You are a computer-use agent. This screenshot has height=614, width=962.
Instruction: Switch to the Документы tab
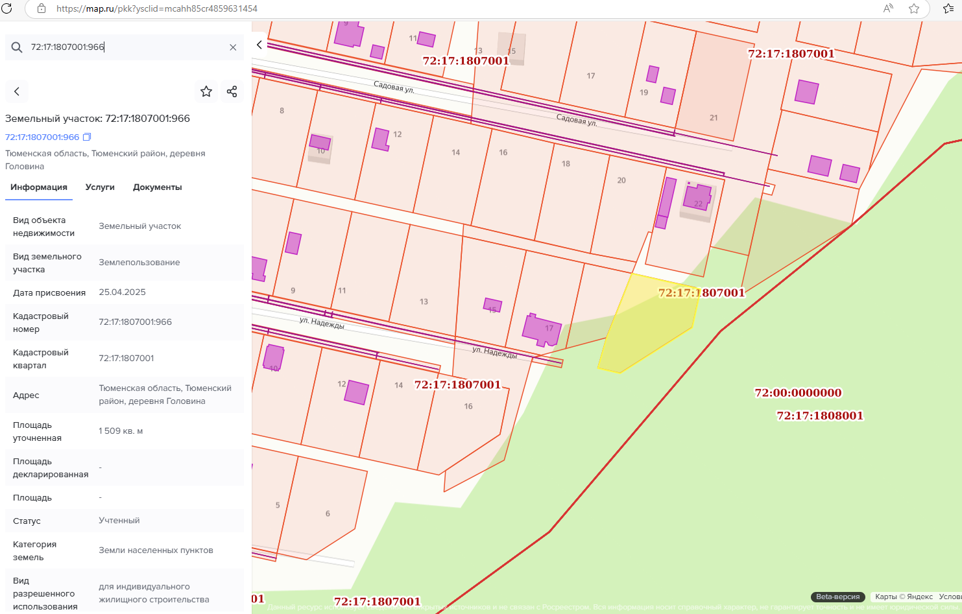click(x=158, y=187)
